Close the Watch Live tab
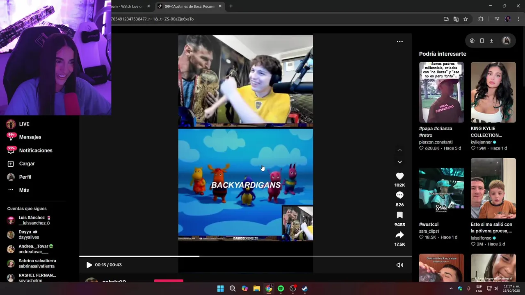Screen dimensions: 525x295 click(x=148, y=6)
